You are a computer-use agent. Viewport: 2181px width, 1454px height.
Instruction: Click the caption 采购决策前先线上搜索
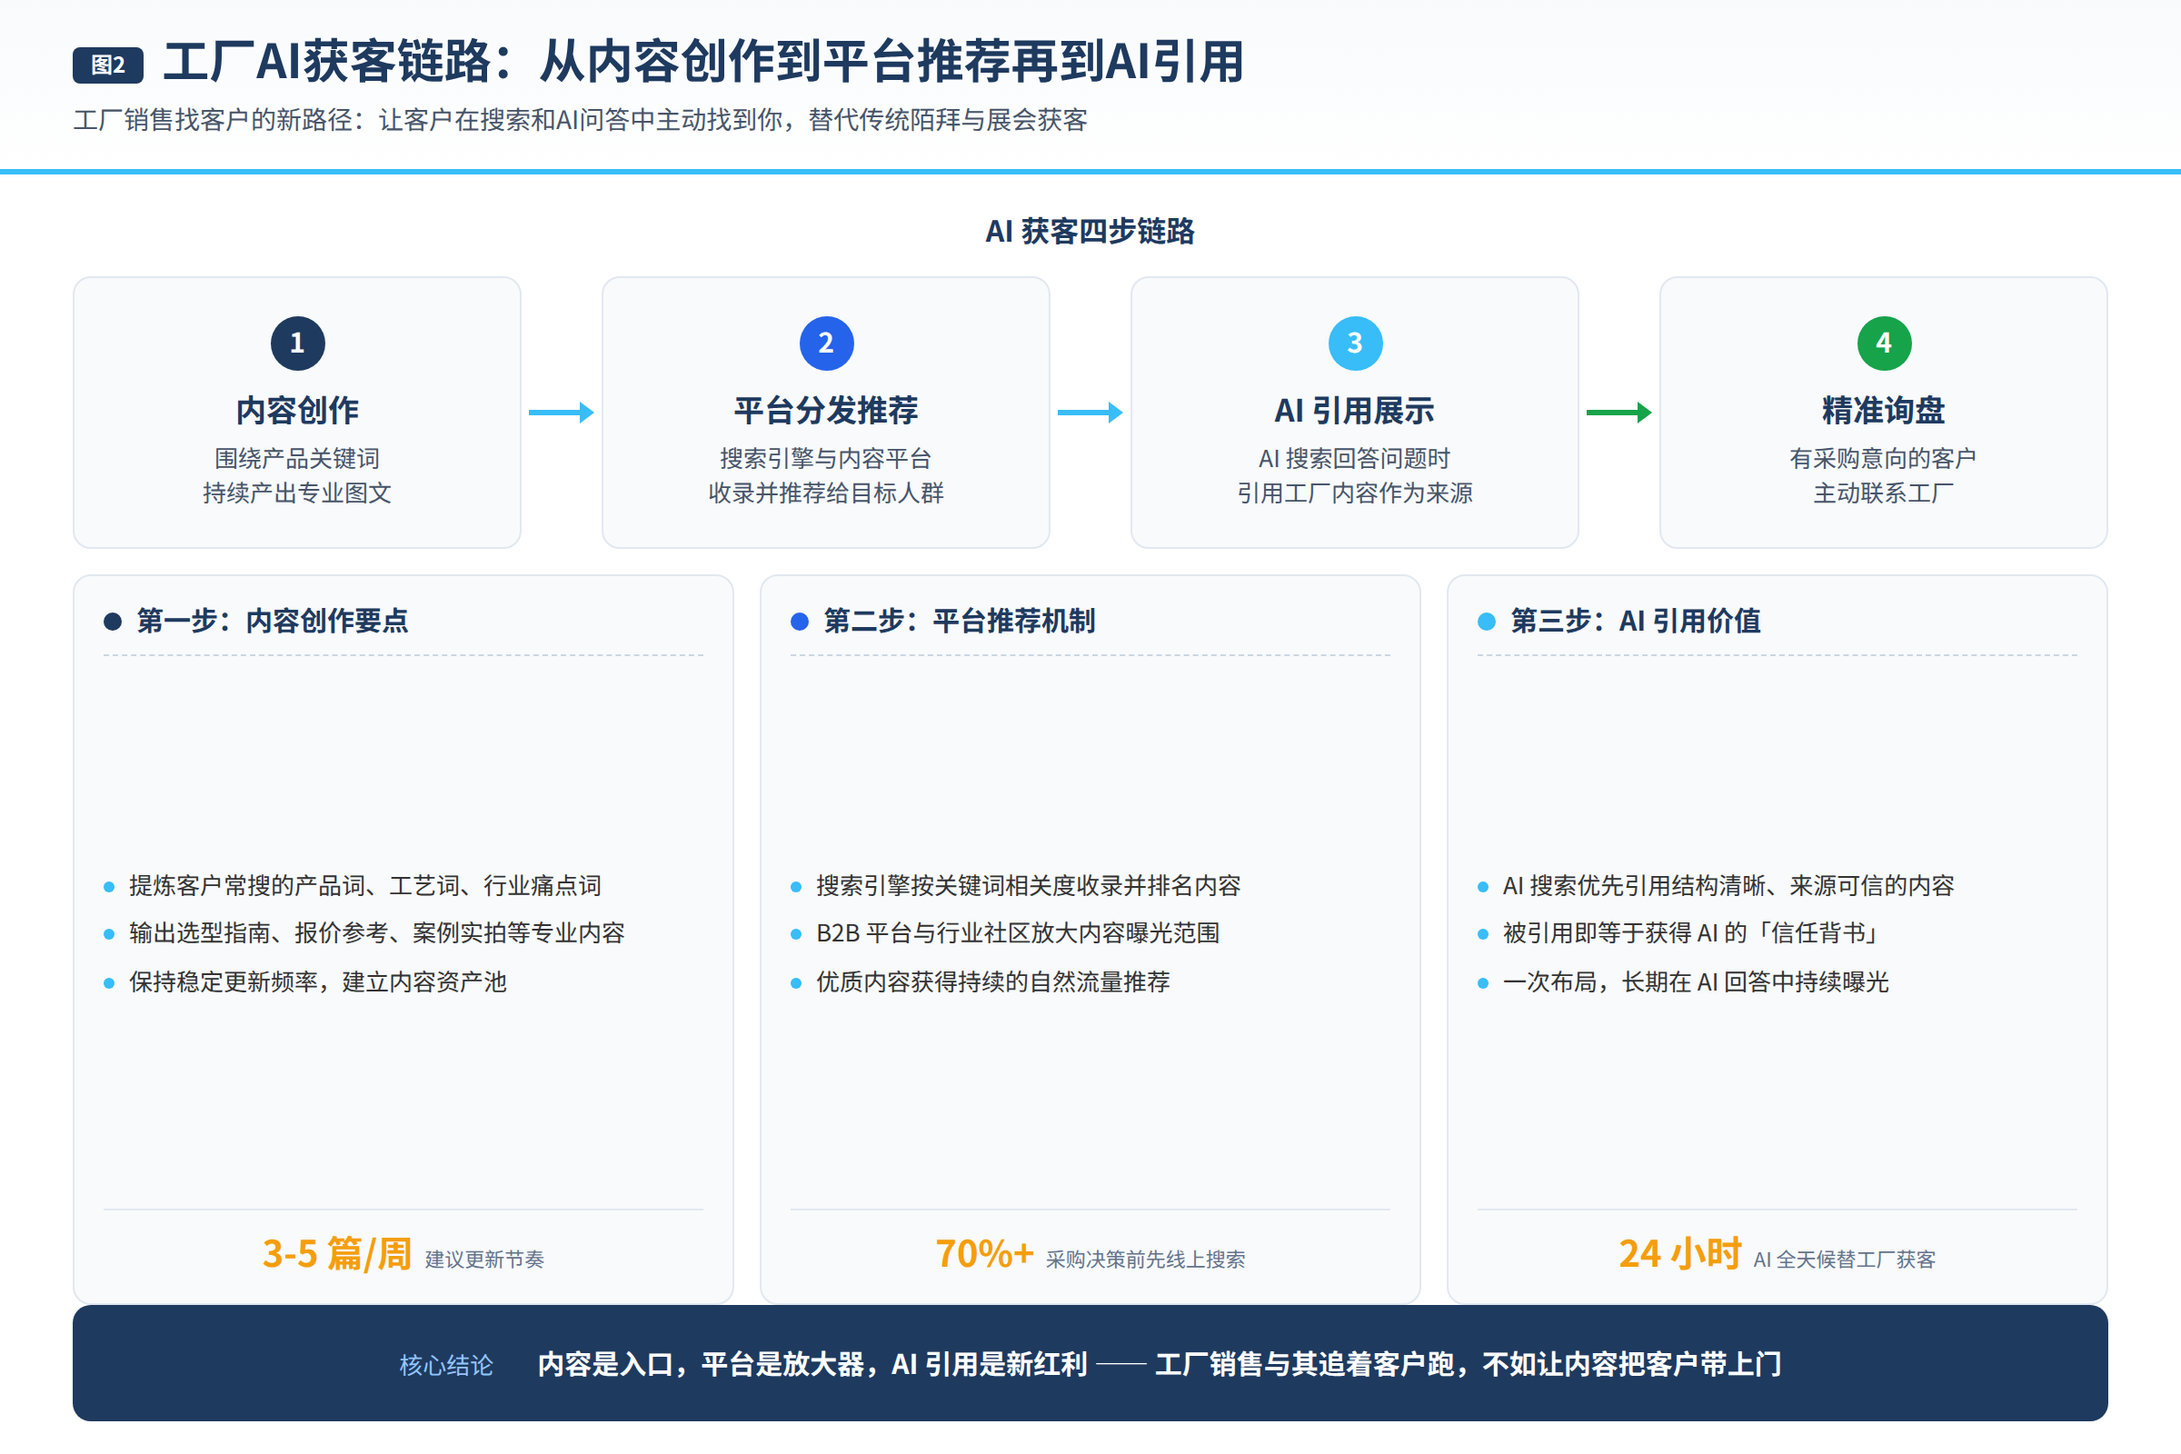point(1146,1260)
